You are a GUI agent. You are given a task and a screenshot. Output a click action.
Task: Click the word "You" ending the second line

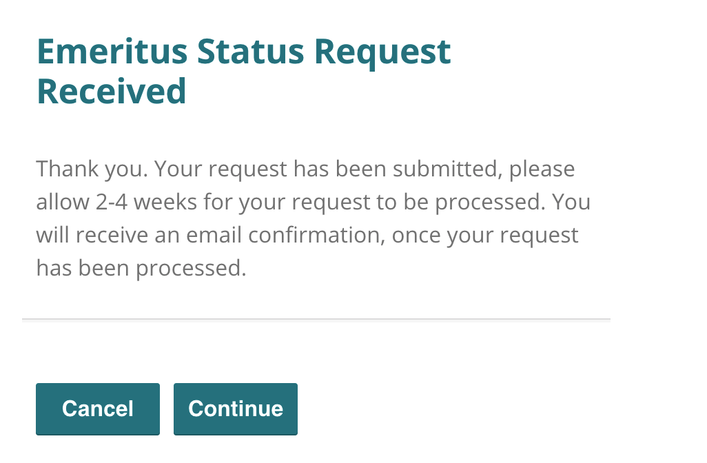pyautogui.click(x=572, y=202)
